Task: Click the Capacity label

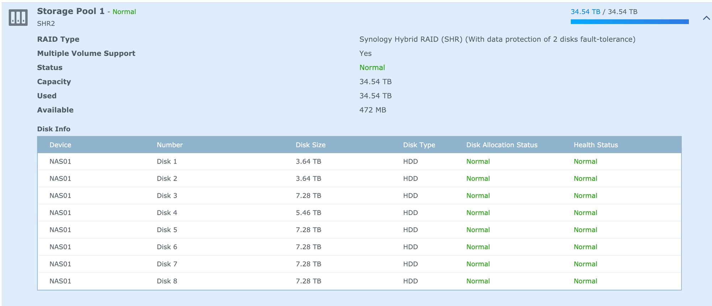Action: tap(54, 82)
